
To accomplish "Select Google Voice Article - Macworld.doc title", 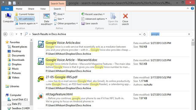I will point(71,60).
